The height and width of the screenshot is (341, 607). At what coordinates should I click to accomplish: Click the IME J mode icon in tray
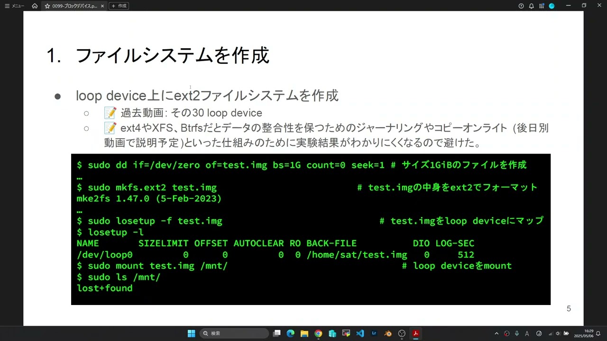click(x=539, y=333)
